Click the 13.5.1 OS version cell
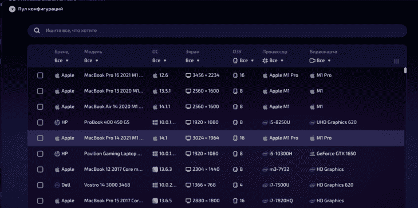418x208 pixels. [162, 91]
